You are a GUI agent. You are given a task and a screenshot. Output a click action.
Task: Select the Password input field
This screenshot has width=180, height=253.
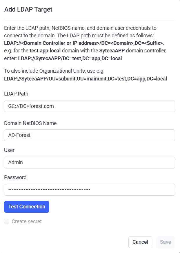click(89, 190)
